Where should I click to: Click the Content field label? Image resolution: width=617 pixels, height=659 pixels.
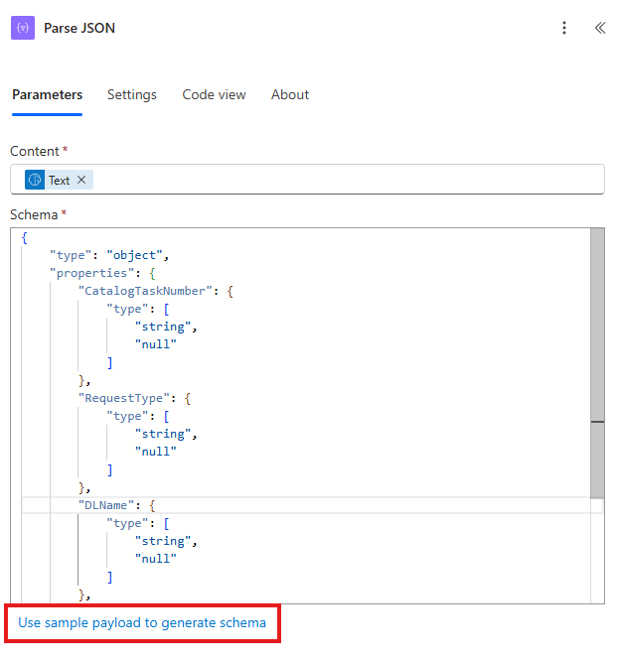coord(35,151)
